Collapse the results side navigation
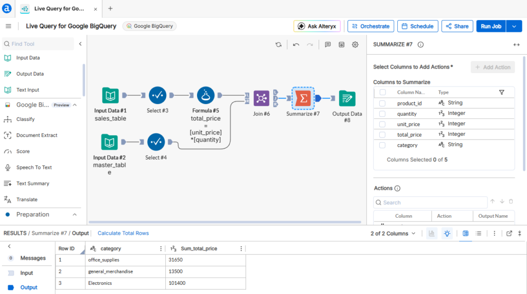Viewport: 527px width, 294px height. [9, 246]
